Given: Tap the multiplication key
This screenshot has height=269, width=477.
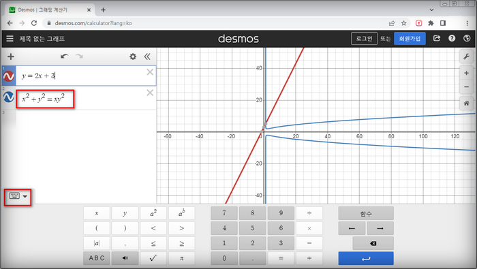Looking at the screenshot, I should (309, 228).
